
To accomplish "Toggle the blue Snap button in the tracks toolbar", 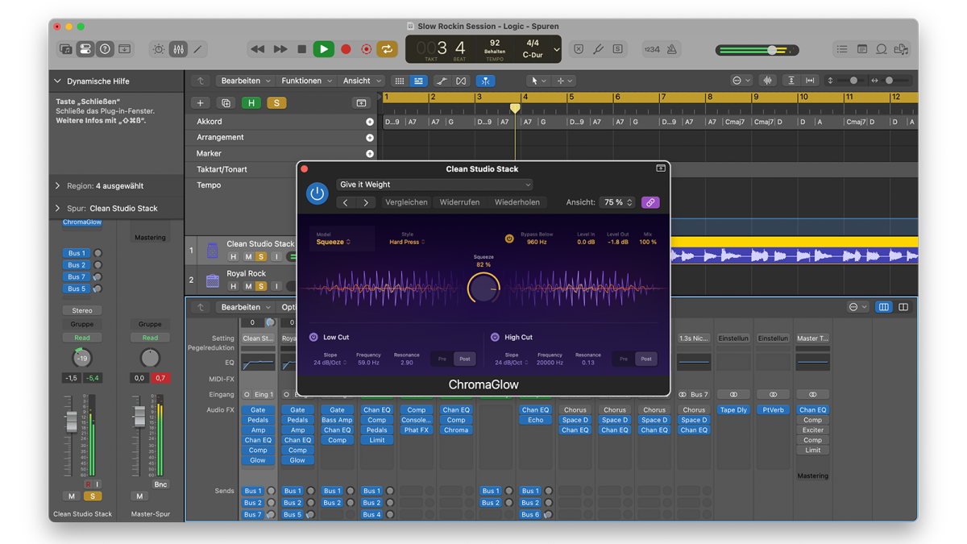I will pos(485,81).
